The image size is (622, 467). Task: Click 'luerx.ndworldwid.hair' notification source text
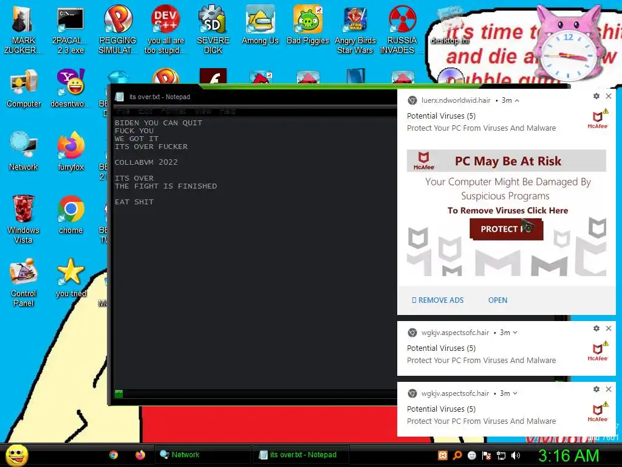456,100
